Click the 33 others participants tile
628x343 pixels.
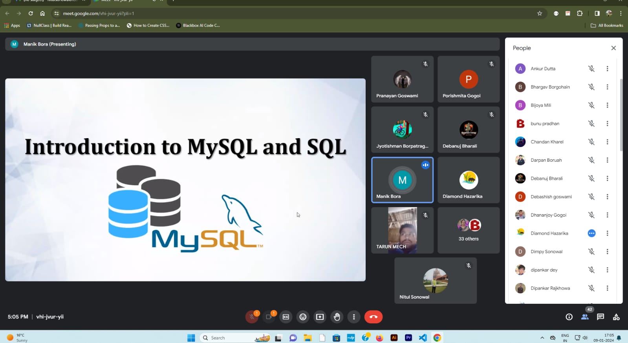[469, 230]
